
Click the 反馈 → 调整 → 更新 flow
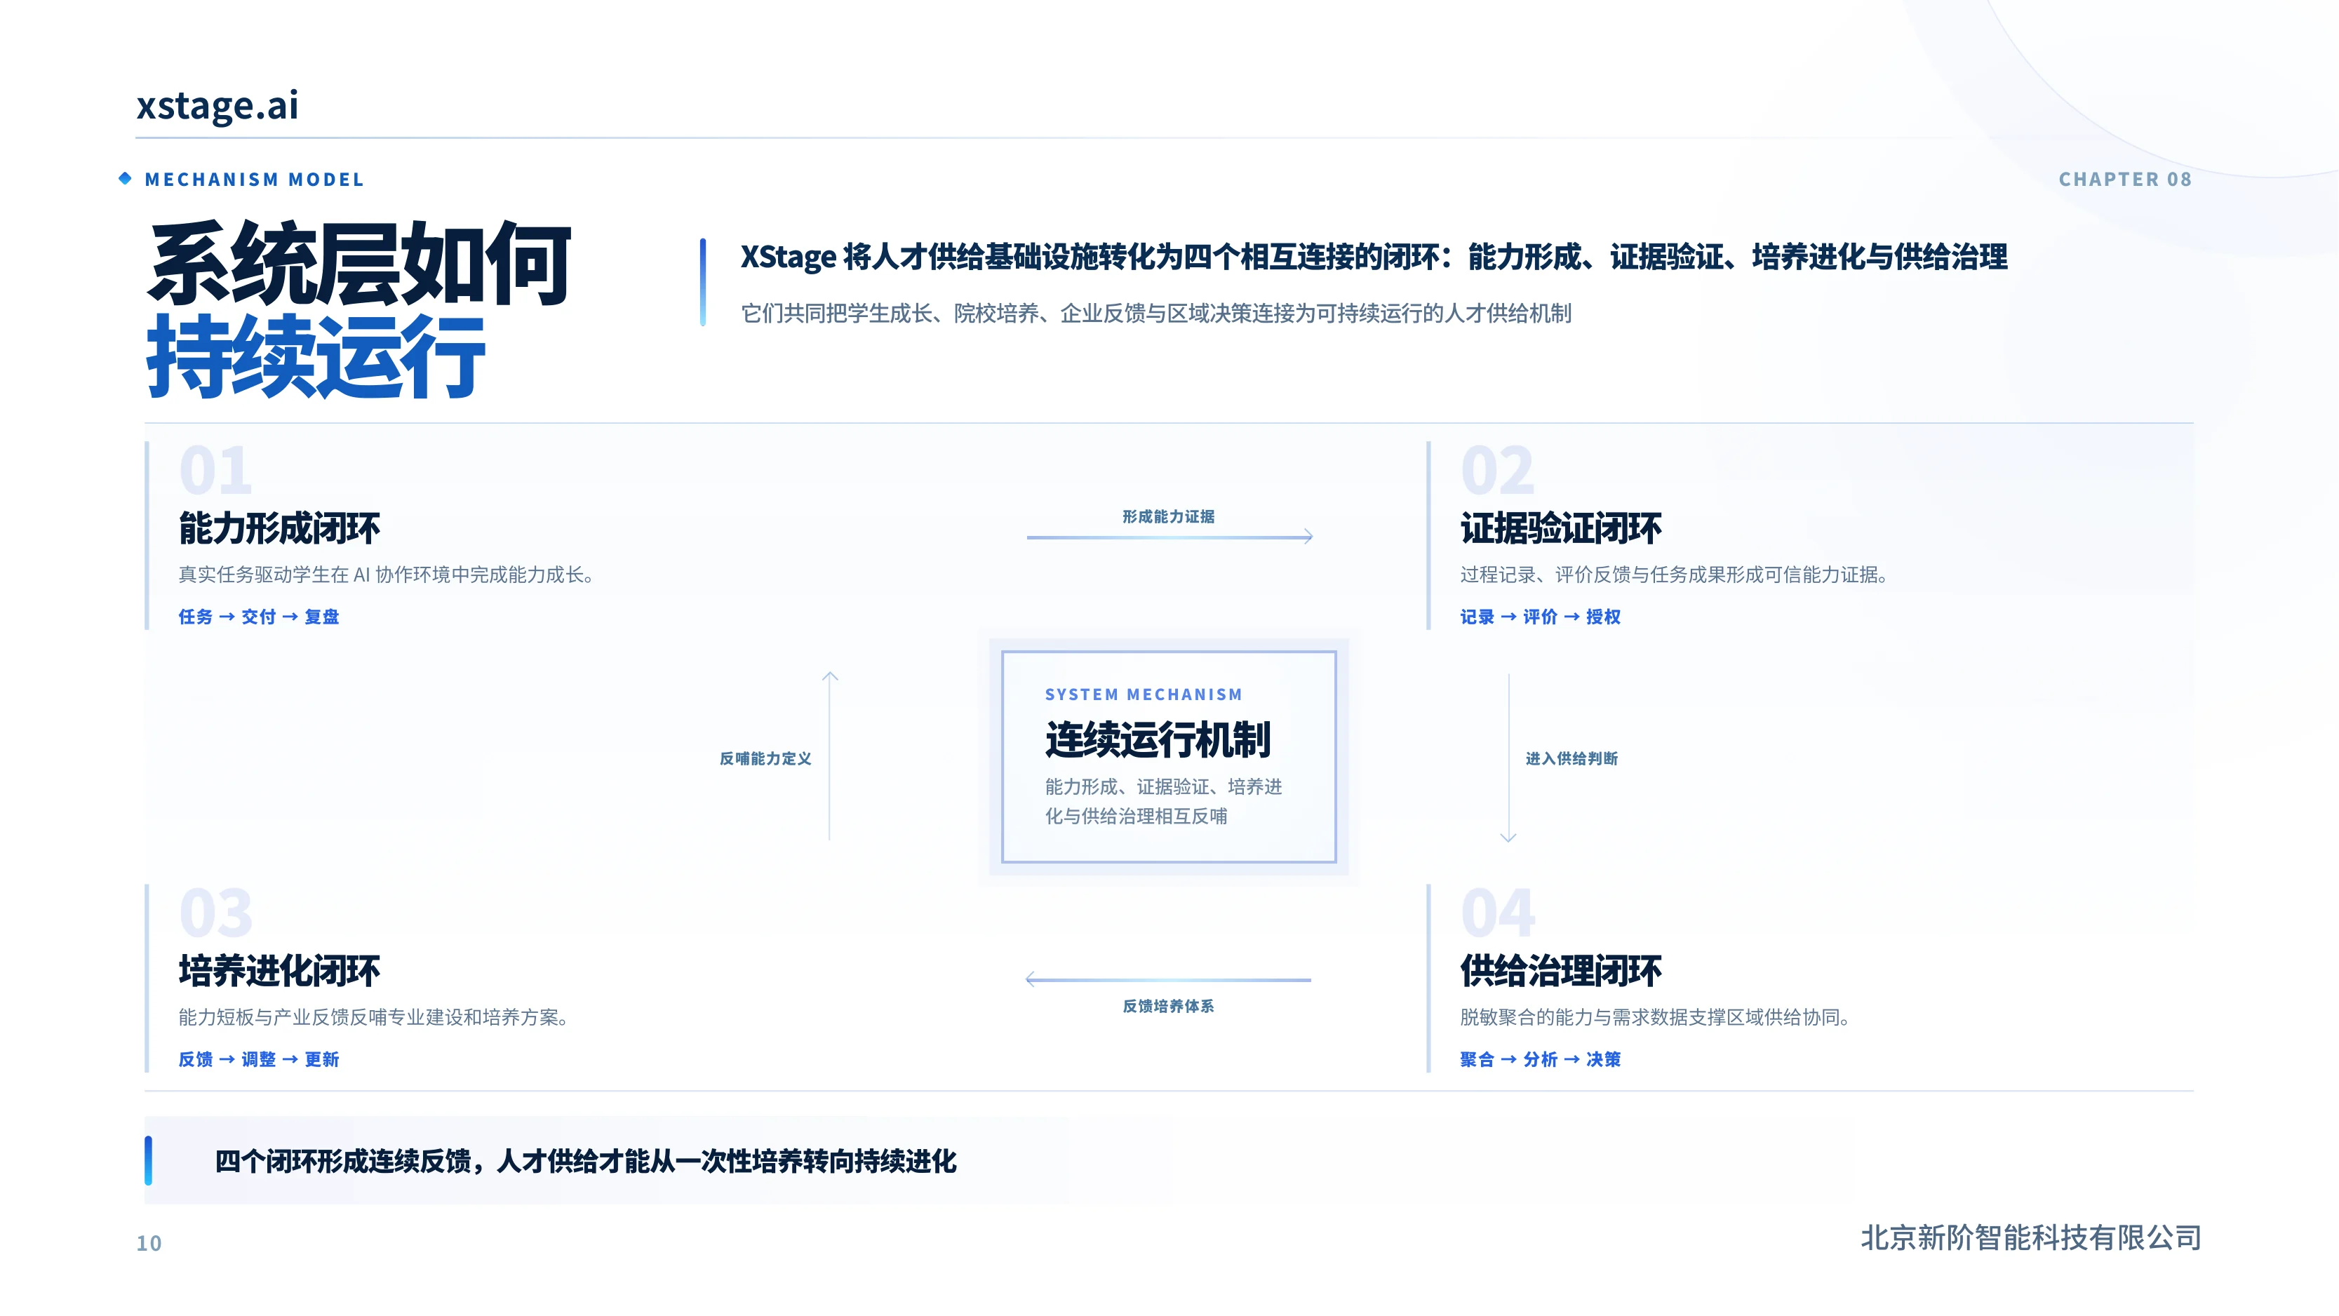point(259,1059)
